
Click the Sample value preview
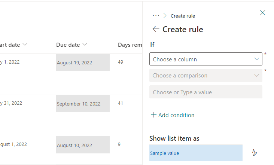point(196,153)
